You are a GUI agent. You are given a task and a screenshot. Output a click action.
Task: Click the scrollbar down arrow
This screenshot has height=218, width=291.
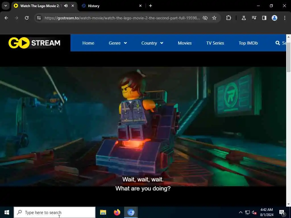coord(288,204)
